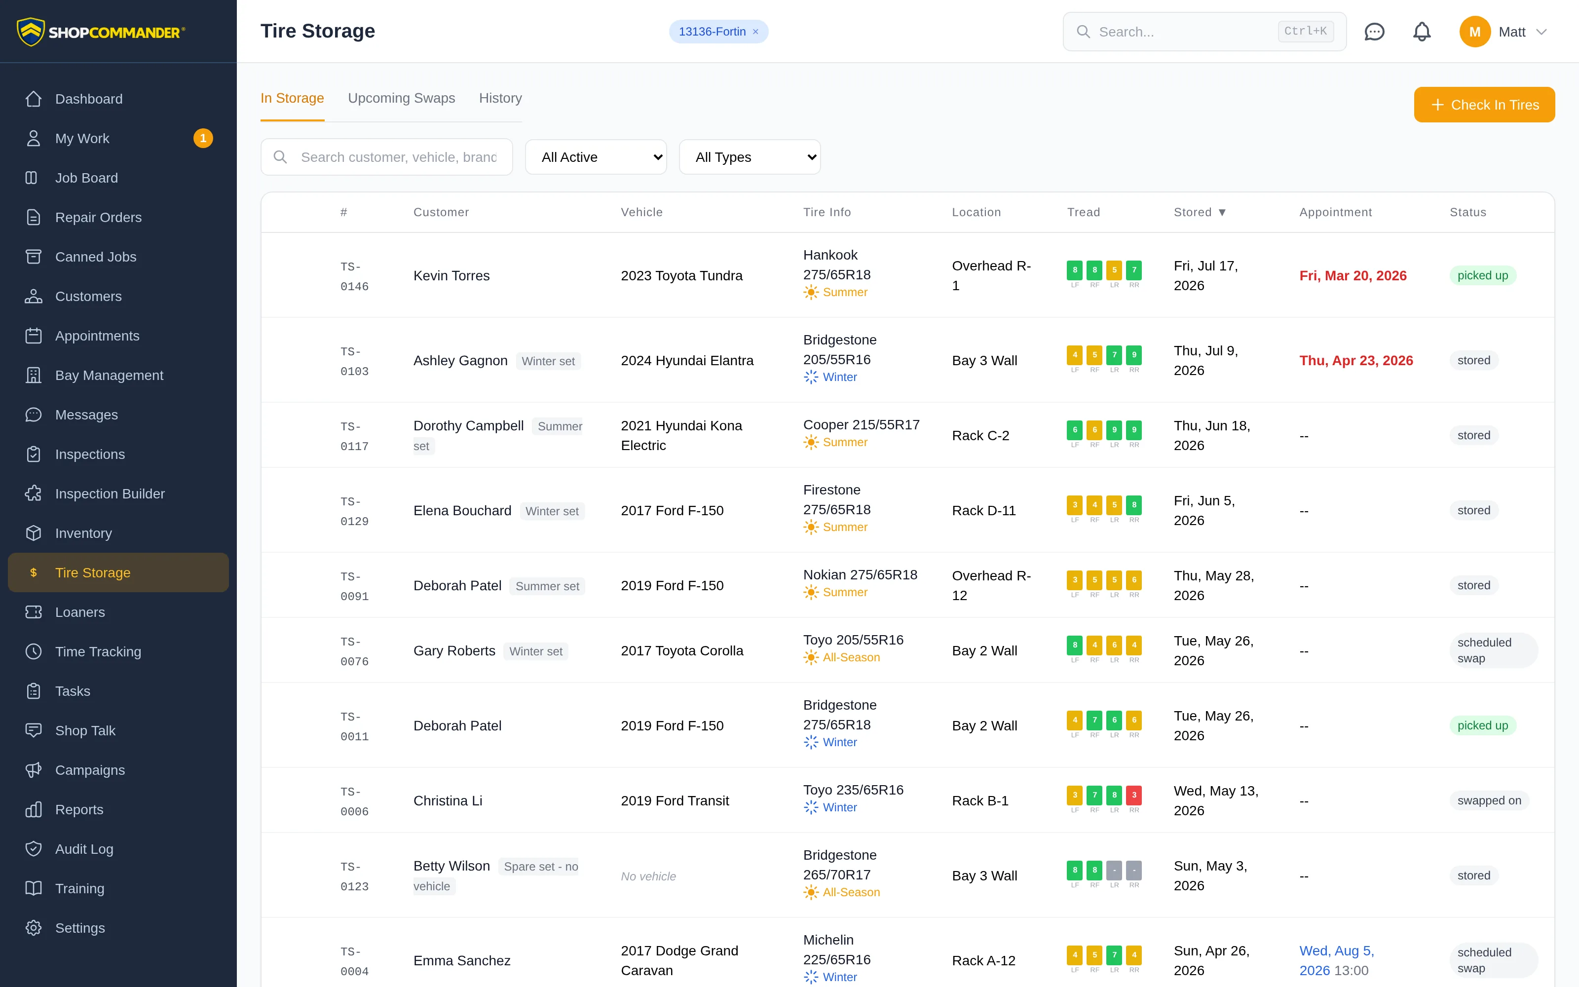Click the red RR tread swatch for Christina Li
The height and width of the screenshot is (987, 1579).
coord(1134,795)
